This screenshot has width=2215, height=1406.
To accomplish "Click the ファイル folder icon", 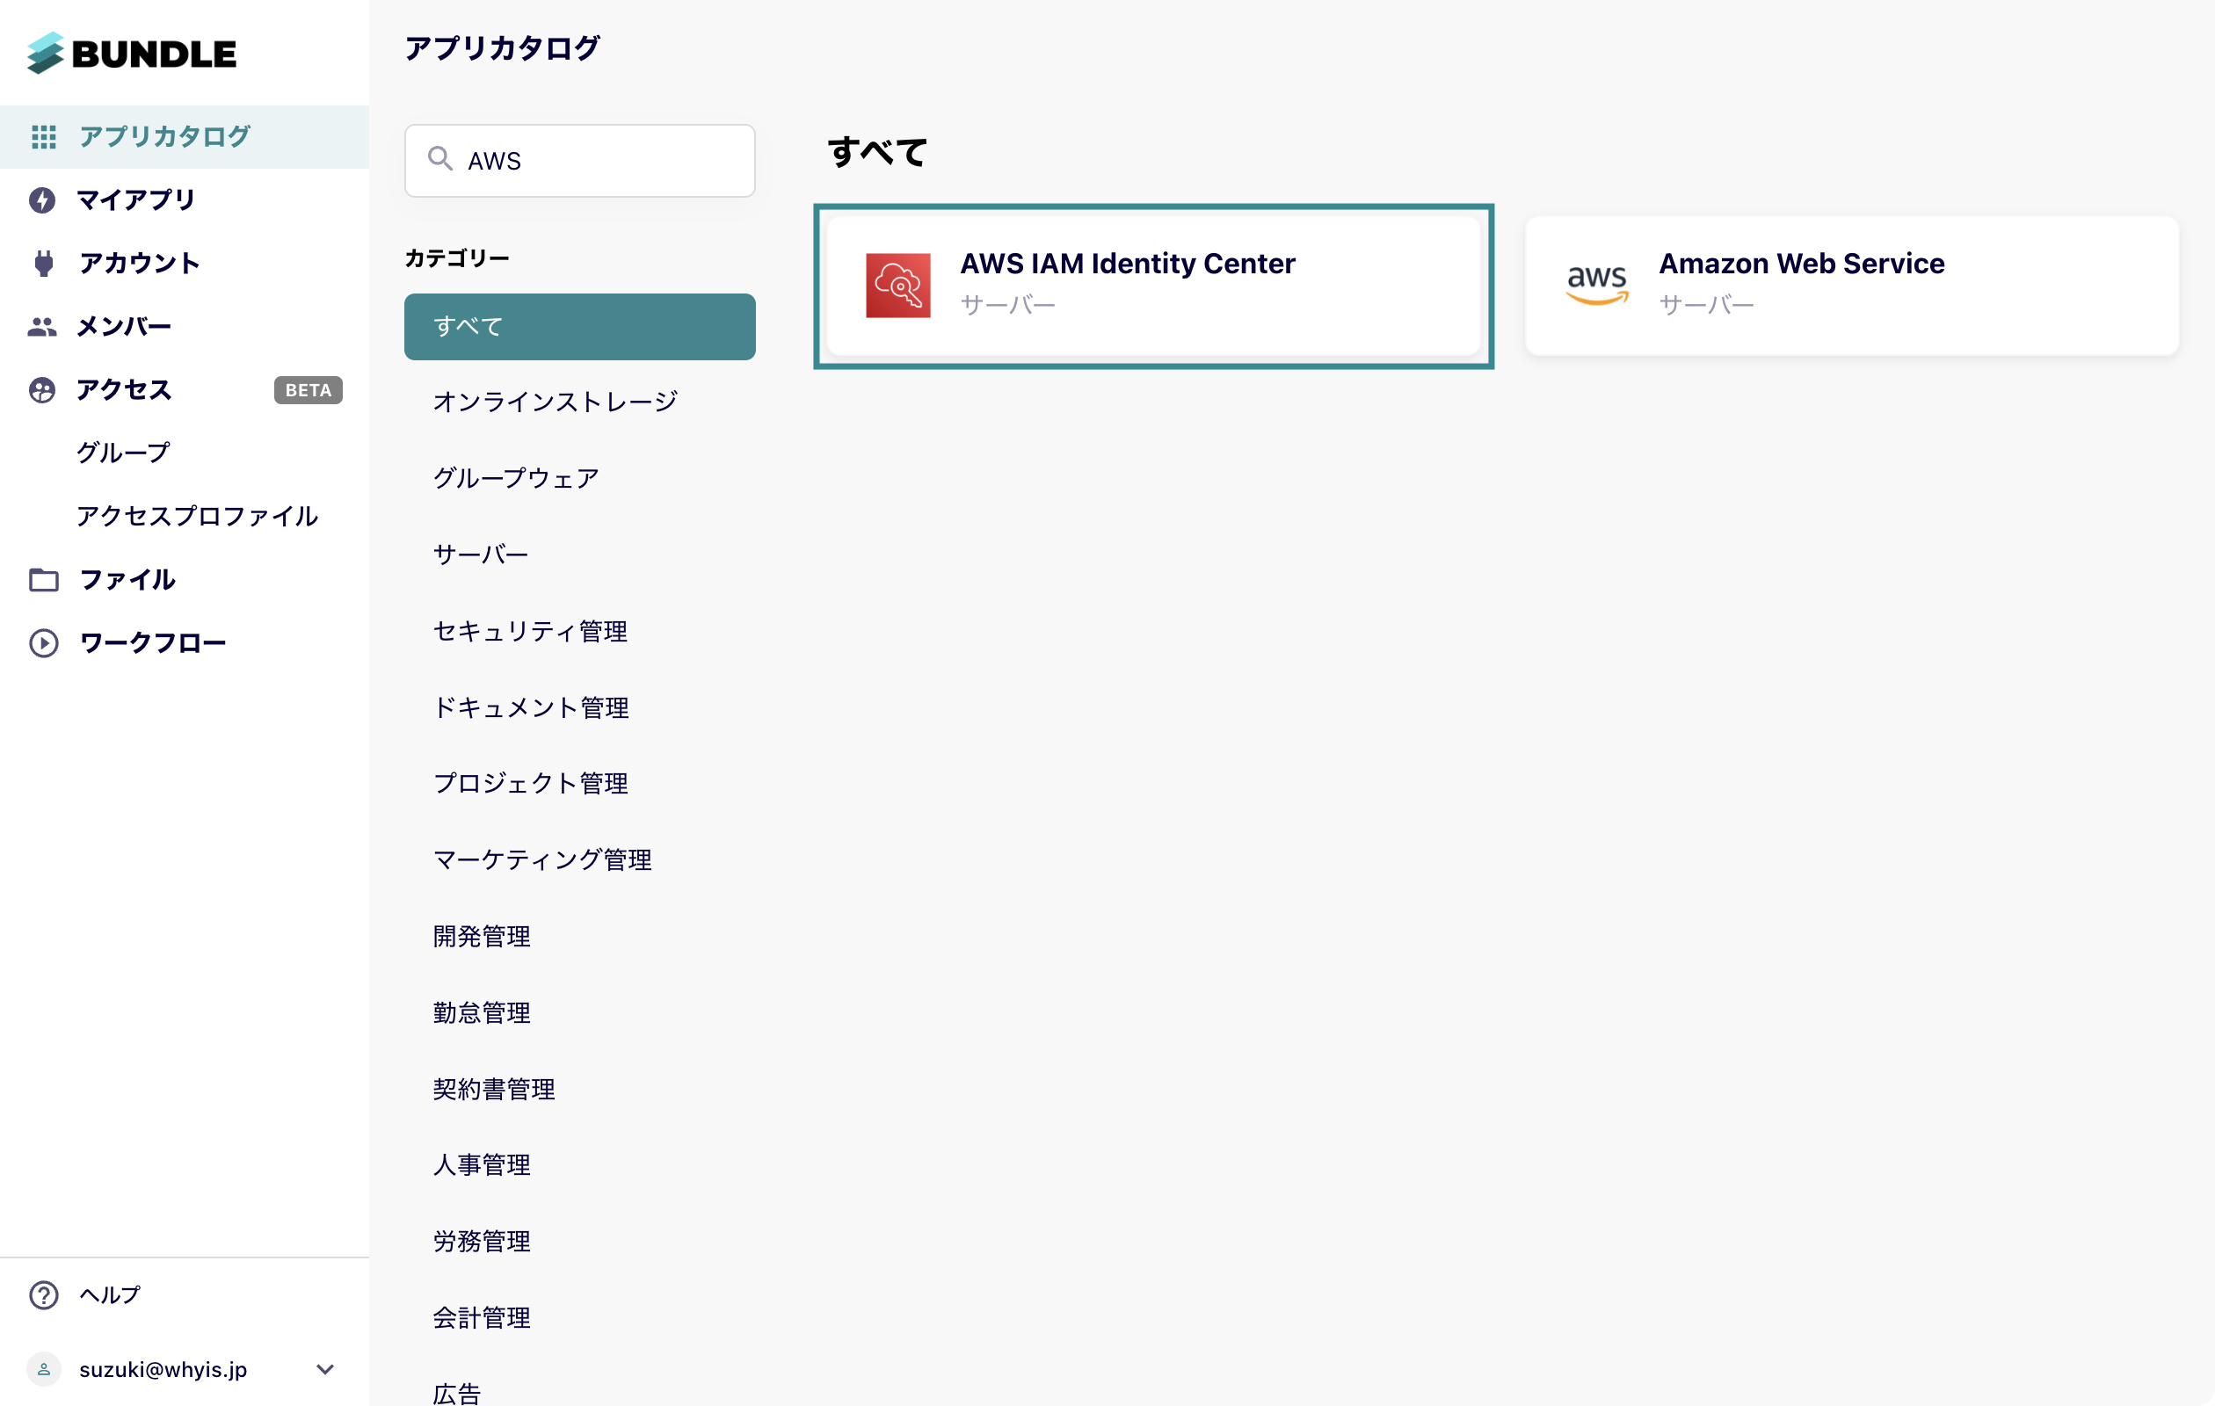I will click(43, 580).
